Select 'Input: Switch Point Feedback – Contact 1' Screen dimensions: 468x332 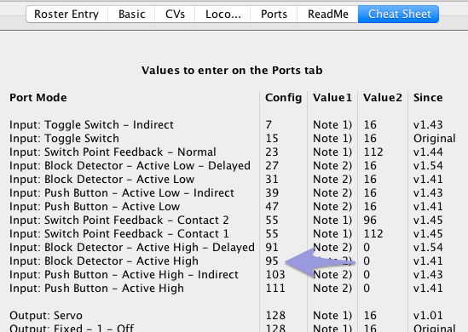pos(119,233)
